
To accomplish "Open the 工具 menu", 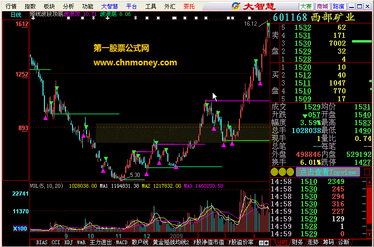I will tap(151, 6).
